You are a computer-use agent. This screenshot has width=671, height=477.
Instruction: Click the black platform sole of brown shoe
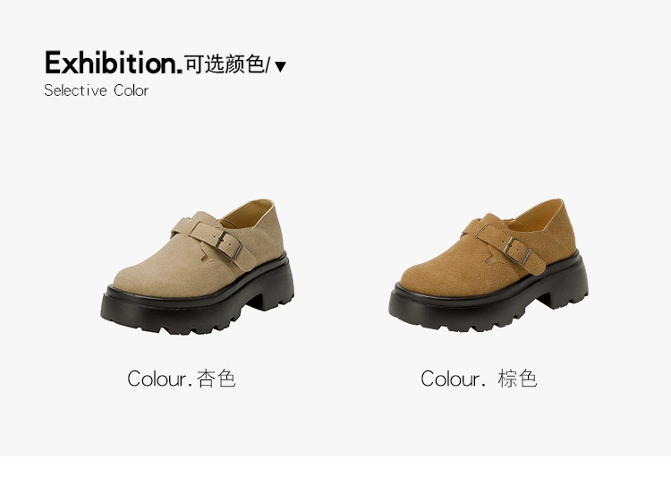point(488,298)
